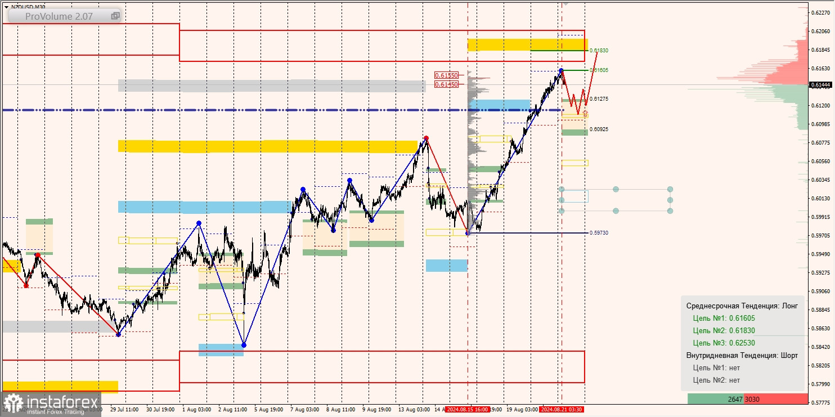Click the Цель №3: 0.62530 line in info panel

724,343
